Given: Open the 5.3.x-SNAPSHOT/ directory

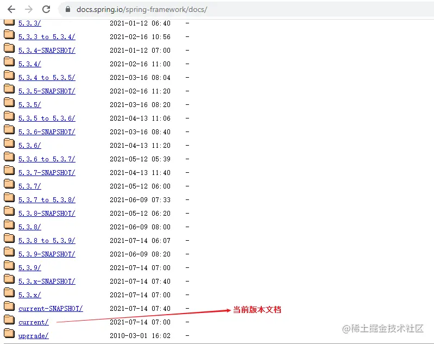Looking at the screenshot, I should point(47,281).
